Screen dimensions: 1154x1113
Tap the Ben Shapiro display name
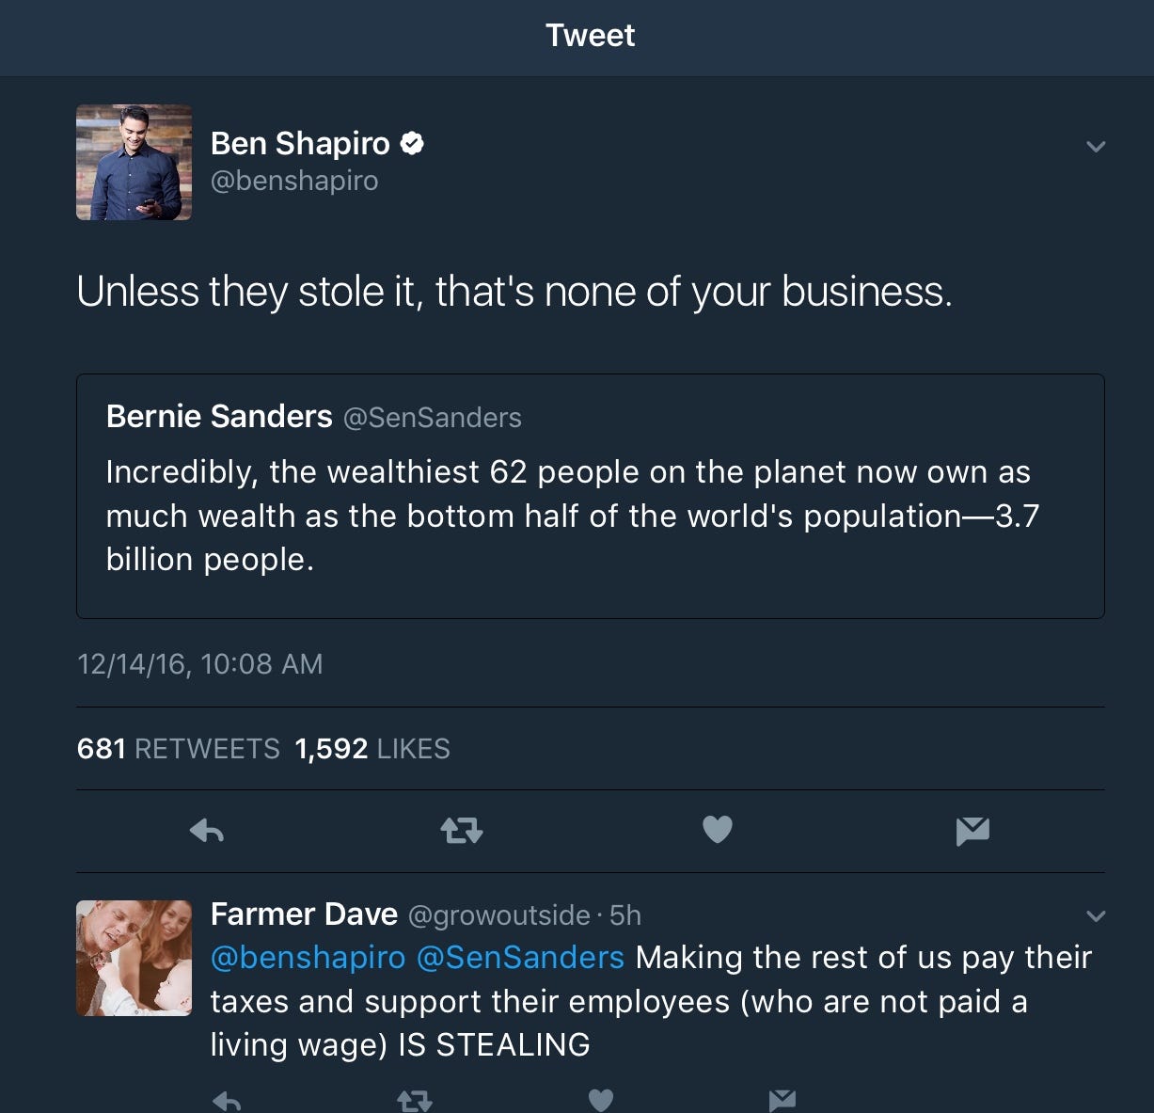(300, 143)
